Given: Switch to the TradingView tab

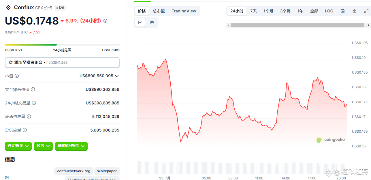Looking at the screenshot, I should pyautogui.click(x=184, y=11).
